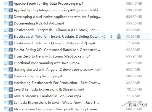152x112 pixels.
Task: Open Hardening Elasticsearch For Production file
Action: pyautogui.click(x=57, y=83)
